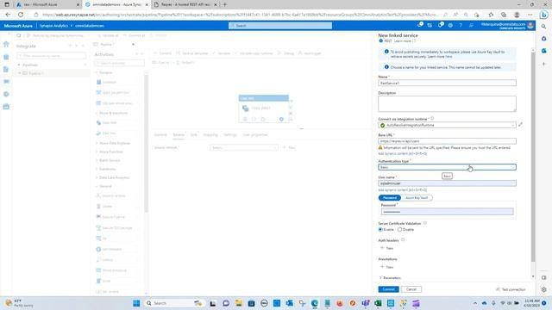Click Add dynamic content link under Base URL
552x310 pixels.
click(403, 153)
